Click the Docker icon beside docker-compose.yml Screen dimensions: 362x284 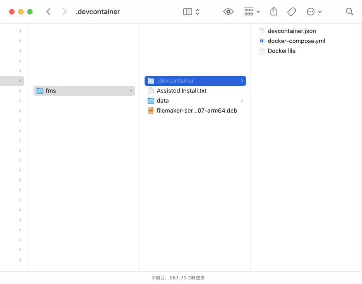[262, 41]
